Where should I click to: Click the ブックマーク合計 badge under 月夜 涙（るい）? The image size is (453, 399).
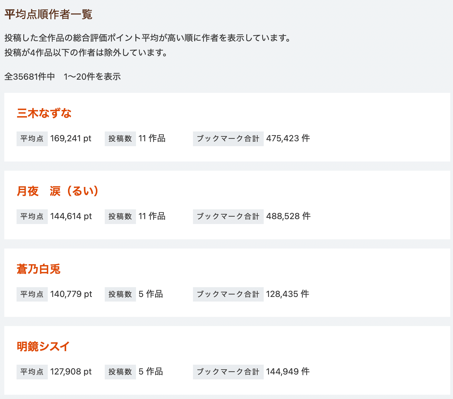pyautogui.click(x=228, y=216)
